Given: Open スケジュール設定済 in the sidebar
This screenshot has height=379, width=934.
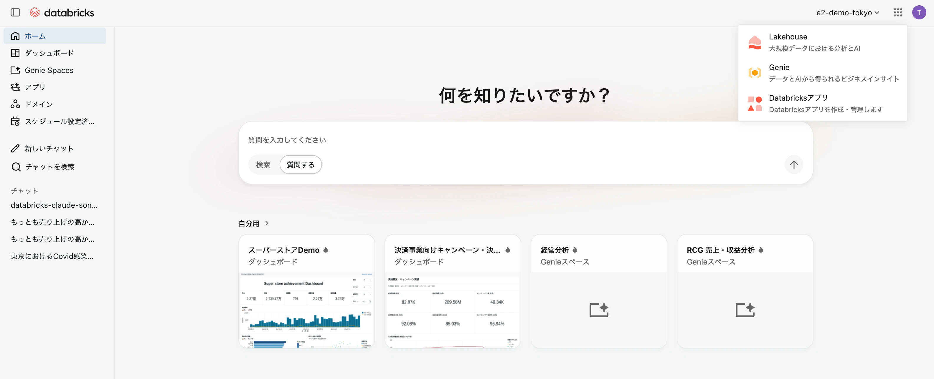Looking at the screenshot, I should 55,121.
